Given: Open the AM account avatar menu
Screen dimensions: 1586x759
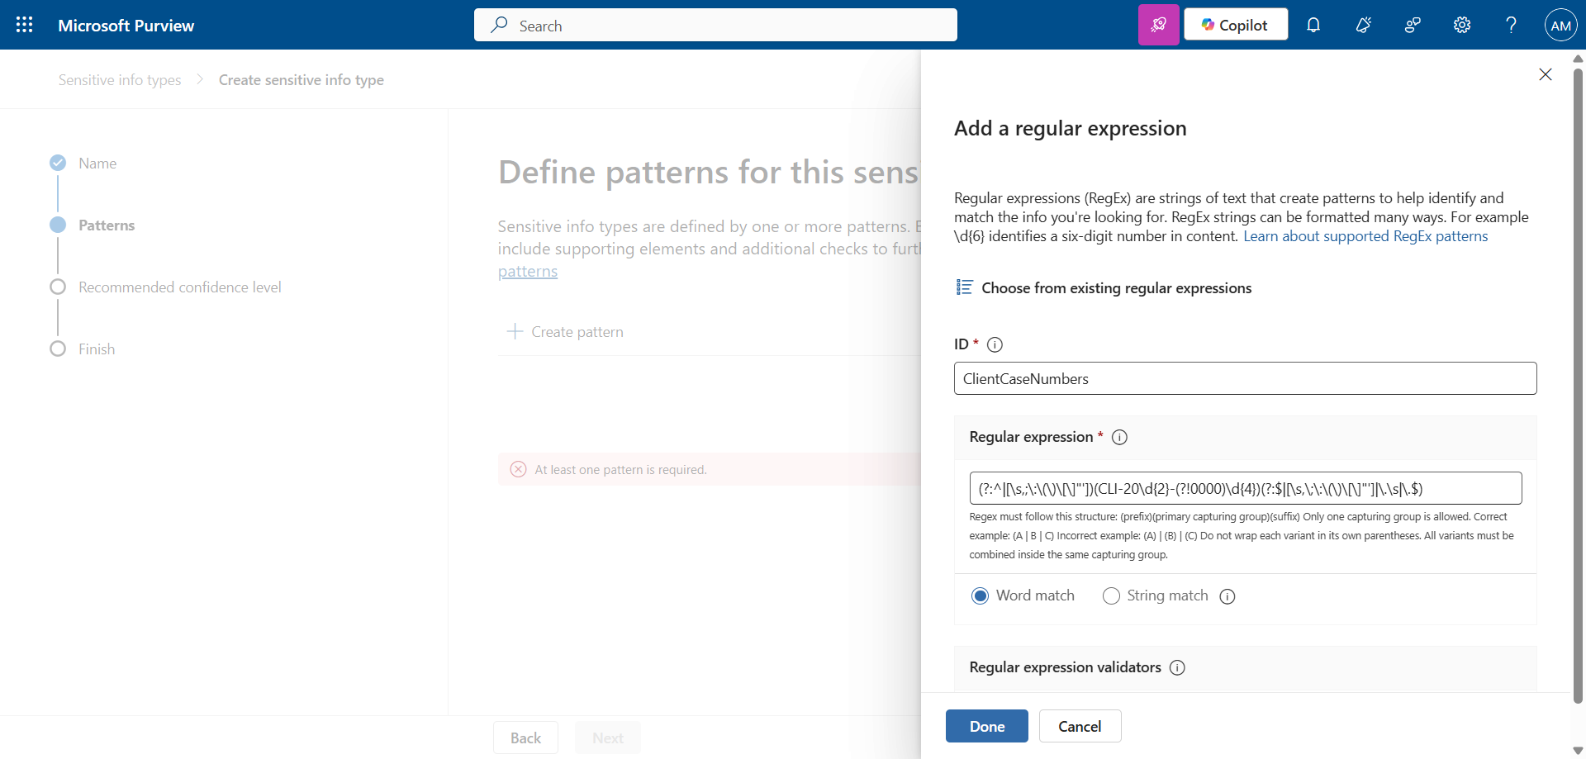Looking at the screenshot, I should 1560,25.
